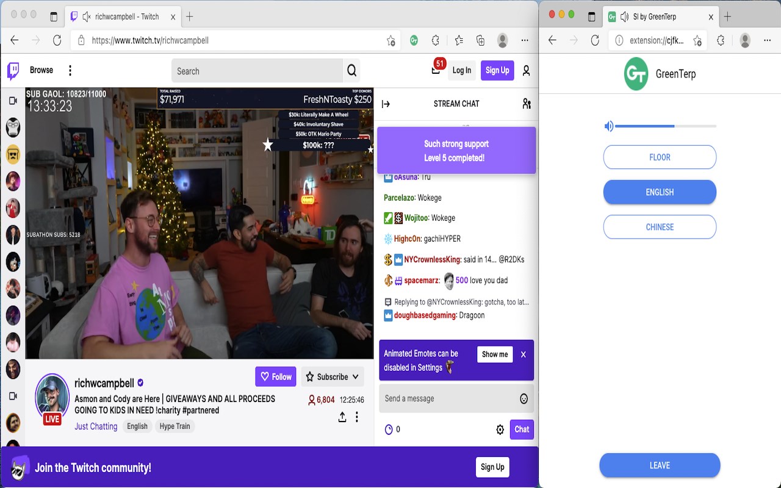Reload the GreenTerp window
The image size is (781, 488).
pyautogui.click(x=595, y=40)
